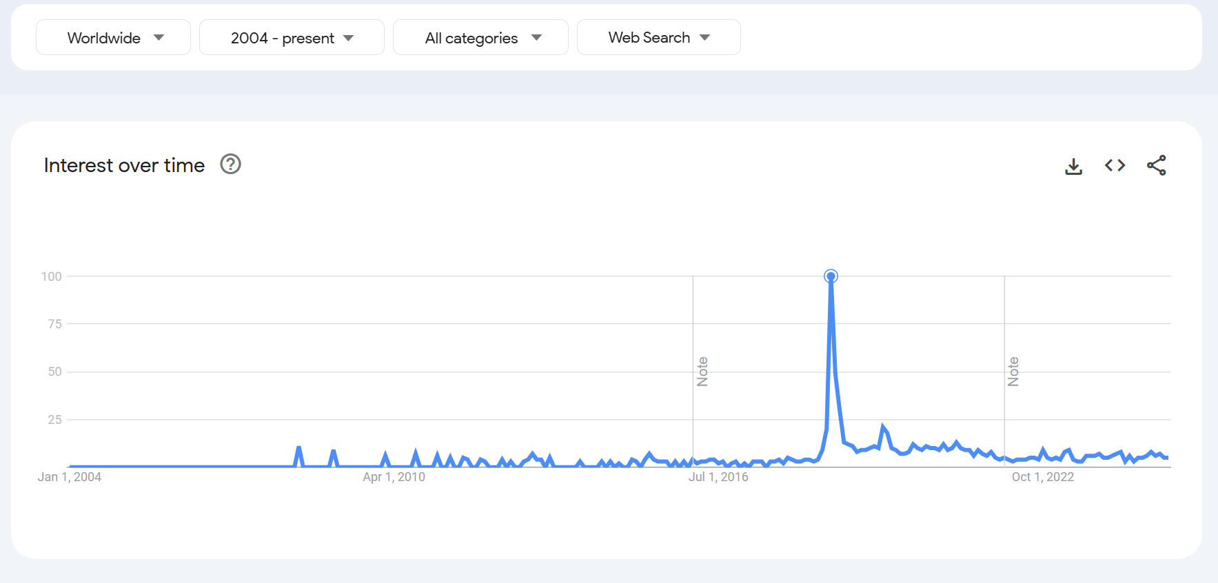Click the 75 value on y-axis
Screen dimensions: 1218x583
coord(54,324)
